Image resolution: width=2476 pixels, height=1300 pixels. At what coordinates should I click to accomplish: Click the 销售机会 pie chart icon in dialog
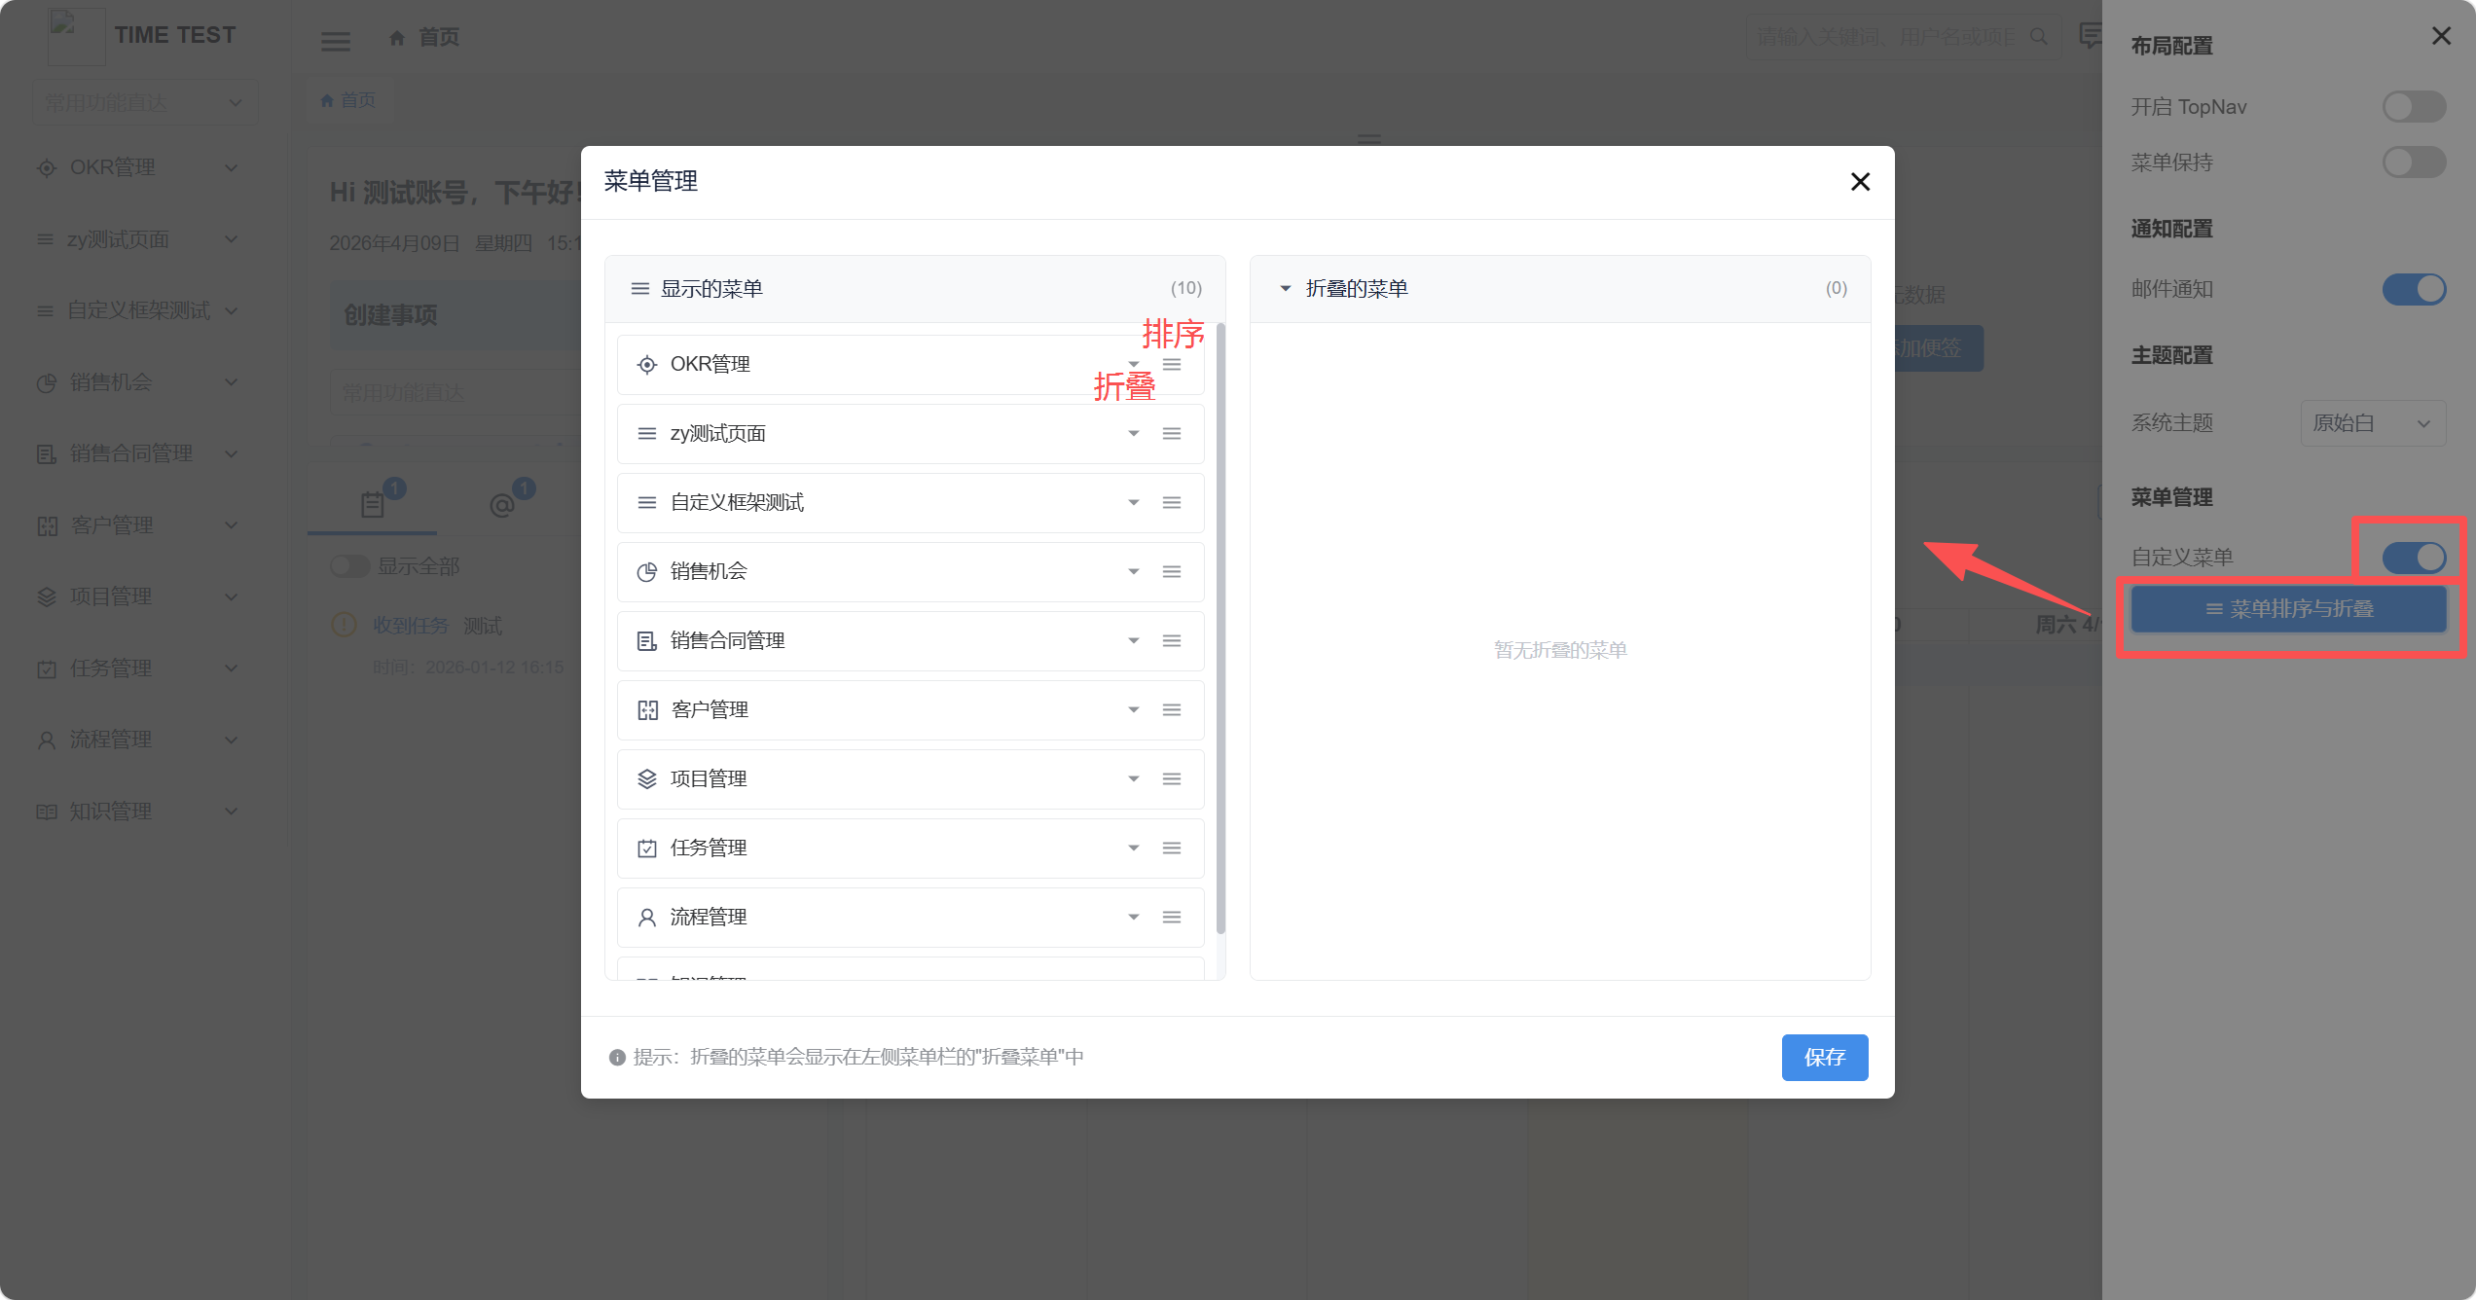tap(646, 571)
